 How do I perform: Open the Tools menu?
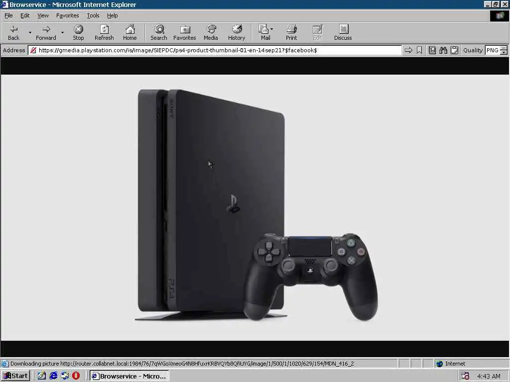pyautogui.click(x=93, y=15)
